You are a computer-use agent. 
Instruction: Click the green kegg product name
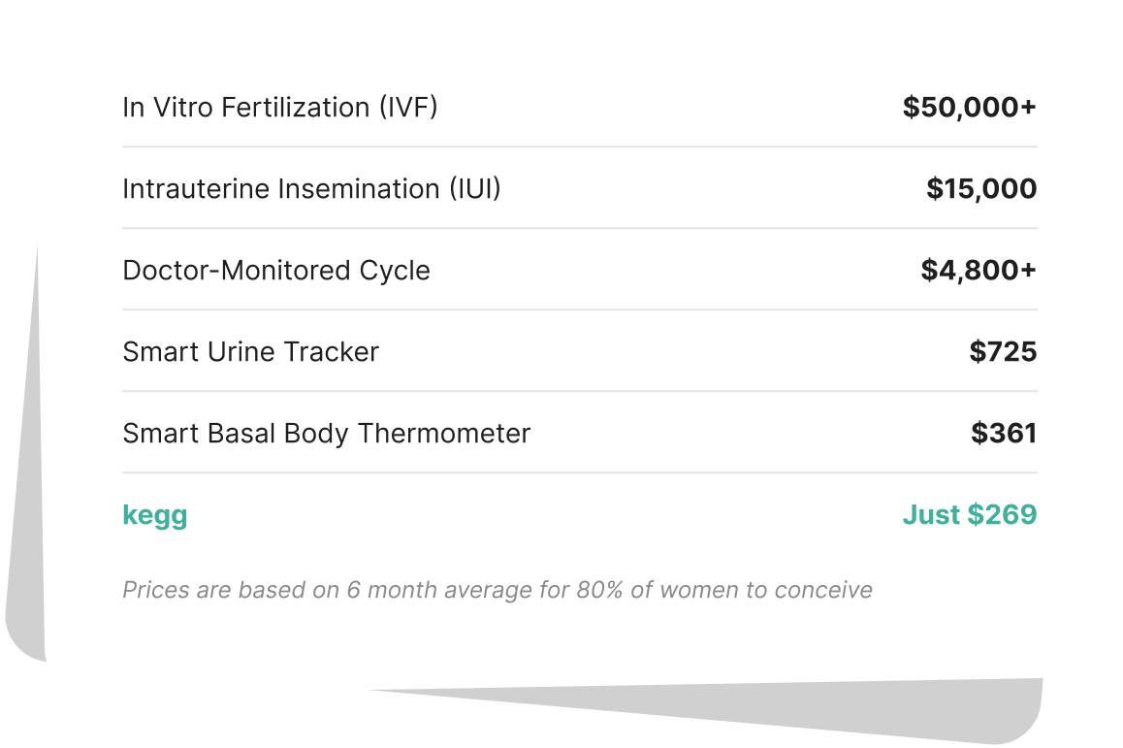click(x=155, y=515)
